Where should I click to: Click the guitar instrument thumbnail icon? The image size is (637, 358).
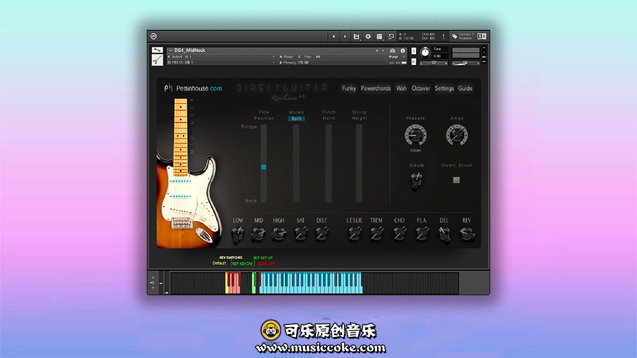tap(157, 60)
